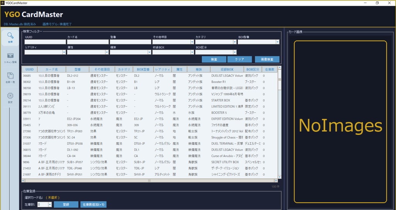The width and height of the screenshot is (396, 210).
Task: Click the 画像検索 image search button
Action: click(267, 59)
